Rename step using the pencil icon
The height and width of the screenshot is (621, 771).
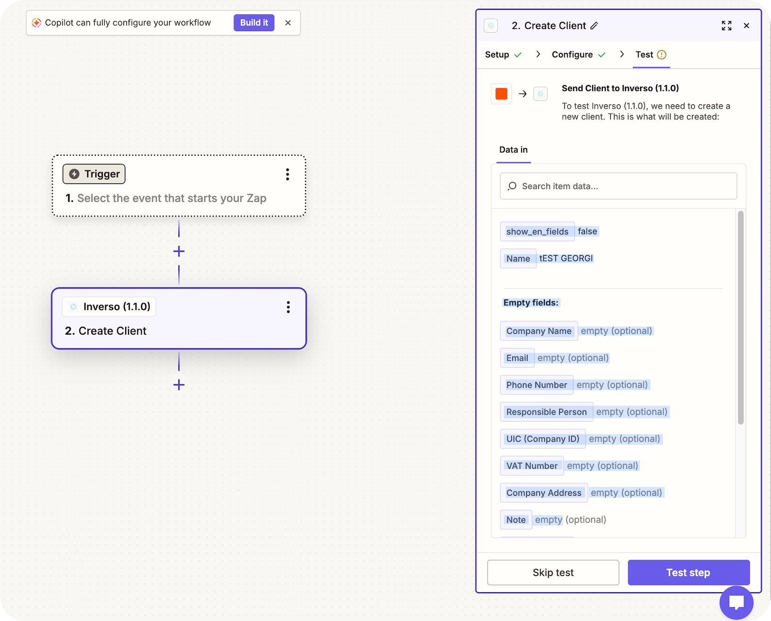click(x=595, y=26)
